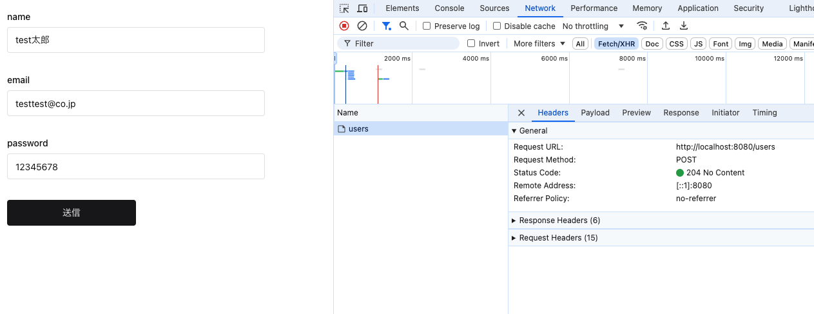
Task: Stop recording network log
Action: tap(344, 26)
